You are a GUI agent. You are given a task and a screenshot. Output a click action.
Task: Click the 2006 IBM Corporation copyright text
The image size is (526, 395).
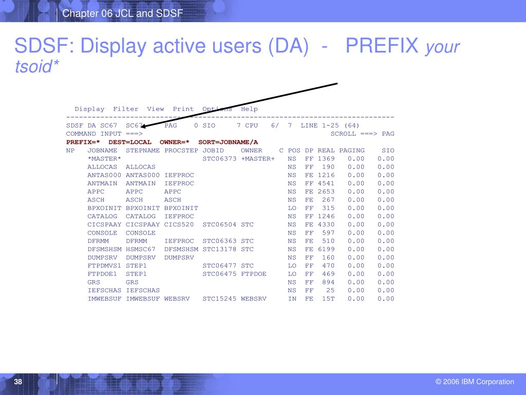[475, 382]
